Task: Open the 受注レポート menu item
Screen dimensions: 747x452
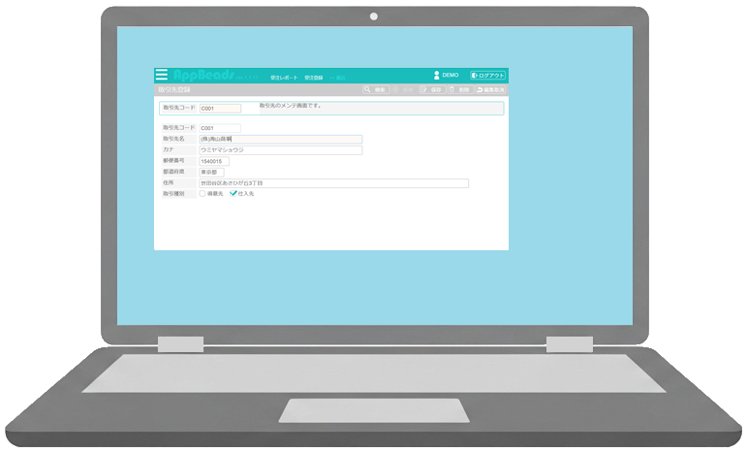Action: point(282,76)
